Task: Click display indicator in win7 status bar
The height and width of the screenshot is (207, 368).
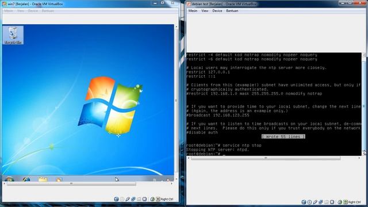Action: coord(144,199)
